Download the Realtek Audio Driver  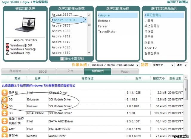pos(4,136)
